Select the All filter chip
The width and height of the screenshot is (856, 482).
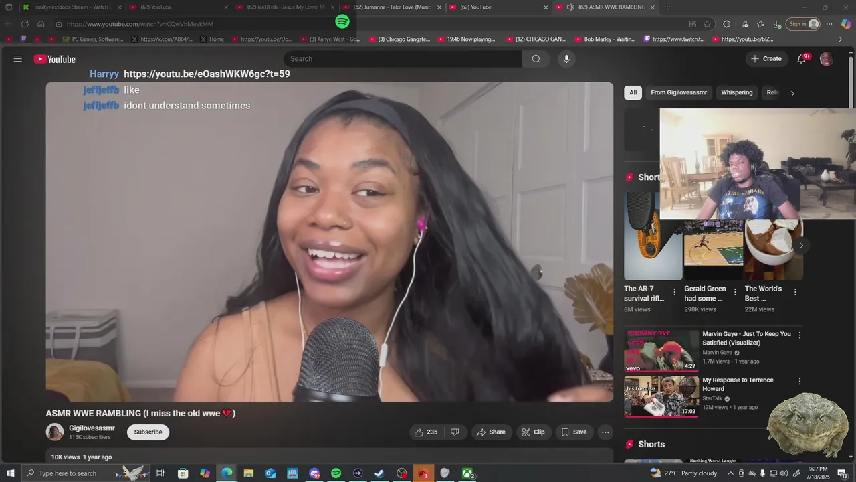click(x=633, y=92)
